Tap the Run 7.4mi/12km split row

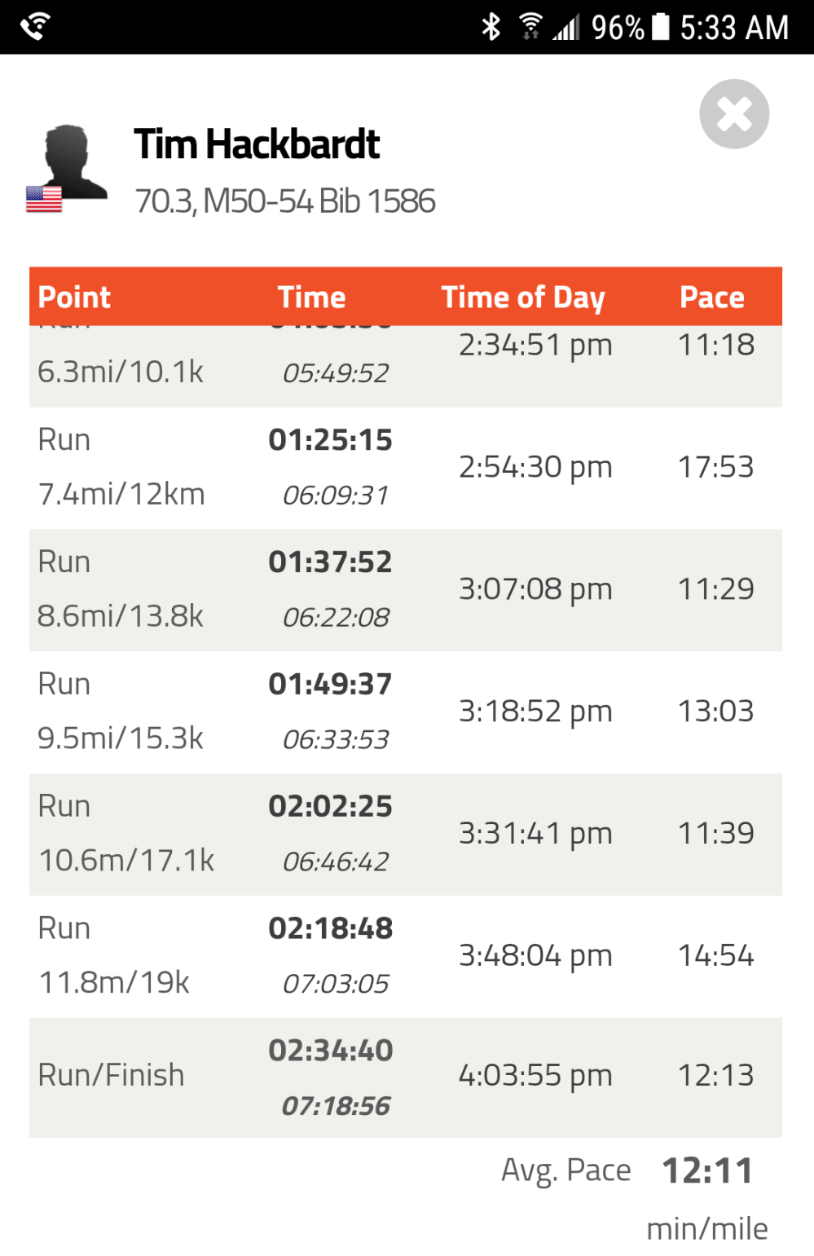click(x=405, y=468)
